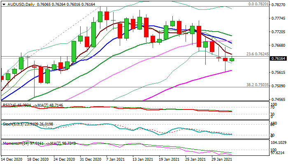Click the rightmost green candle on the chart
The height and width of the screenshot is (164, 288).
(232, 60)
